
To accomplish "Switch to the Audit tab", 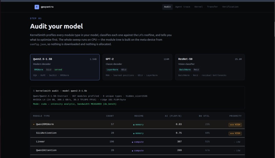I will (x=167, y=7).
